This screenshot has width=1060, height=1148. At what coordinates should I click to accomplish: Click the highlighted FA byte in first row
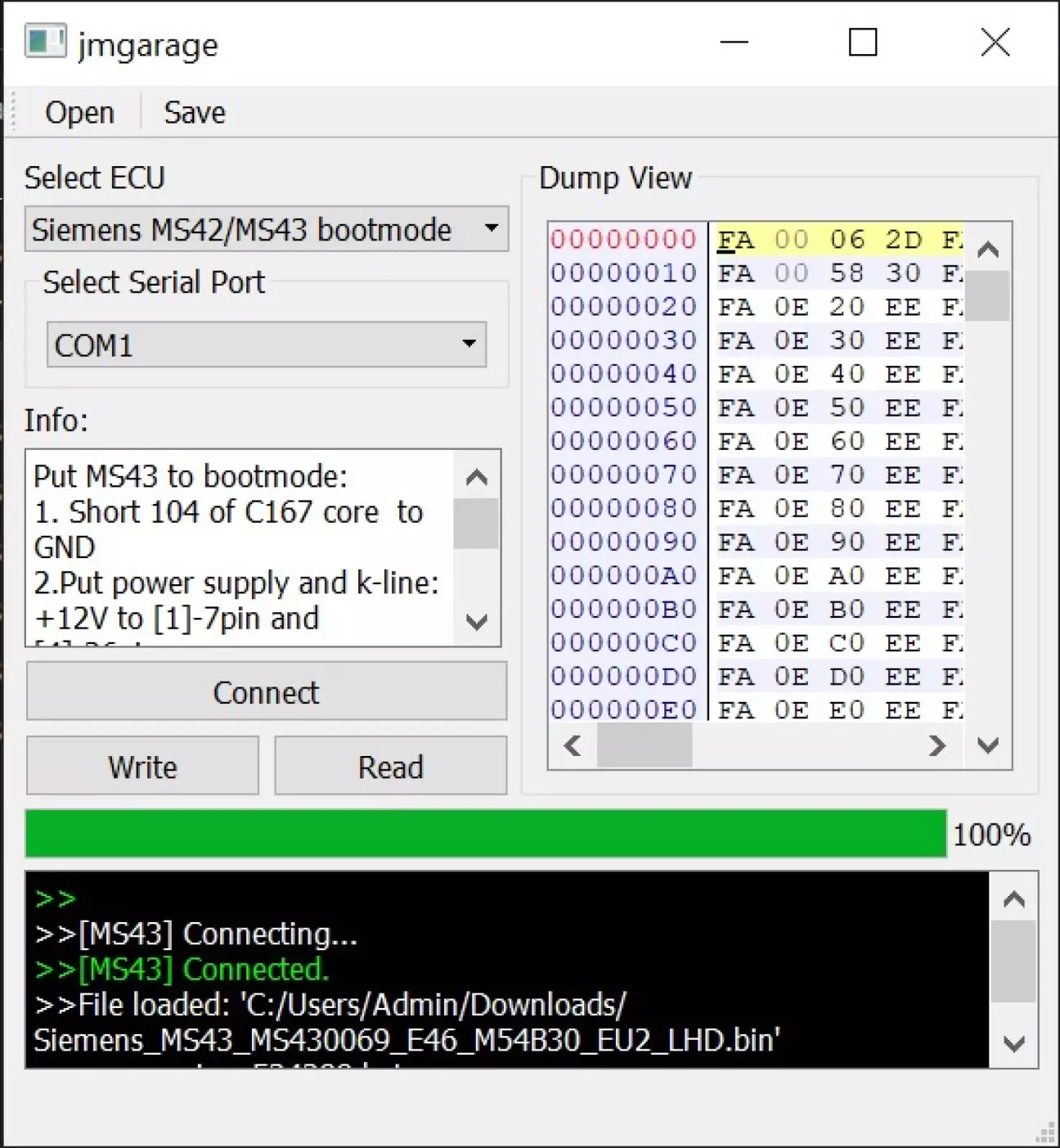click(x=736, y=240)
